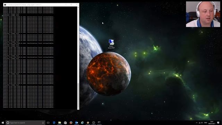Launch Firefox from the taskbar
The width and height of the screenshot is (222, 125).
(71, 123)
